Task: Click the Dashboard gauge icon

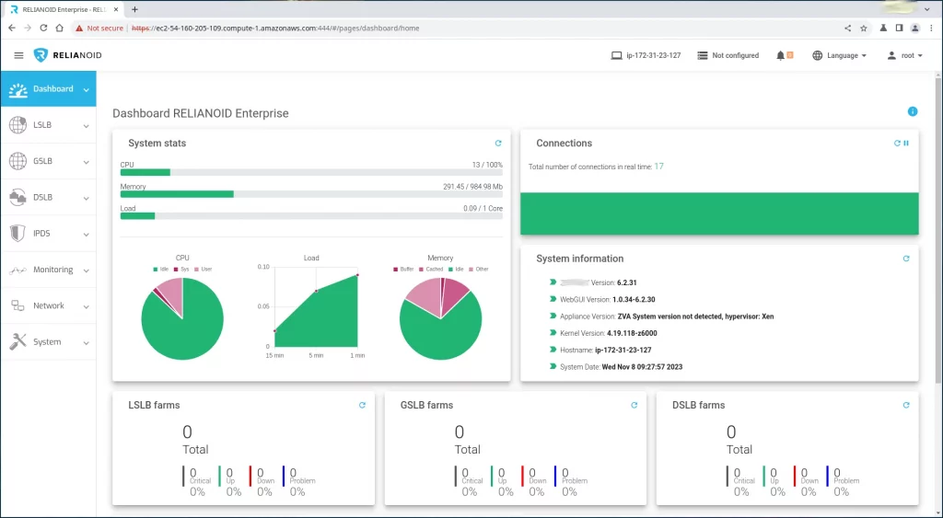Action: [x=18, y=89]
